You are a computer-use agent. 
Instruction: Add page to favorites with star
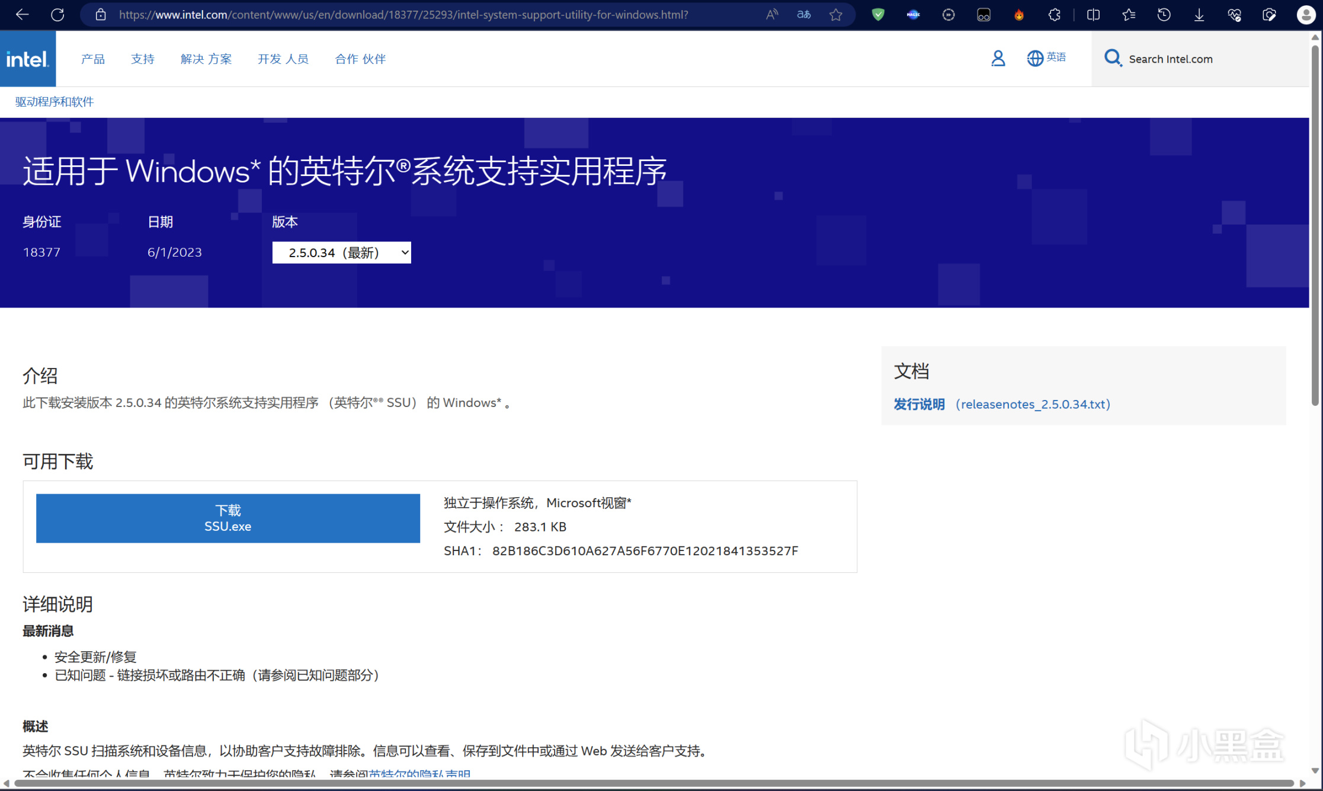[x=835, y=15]
